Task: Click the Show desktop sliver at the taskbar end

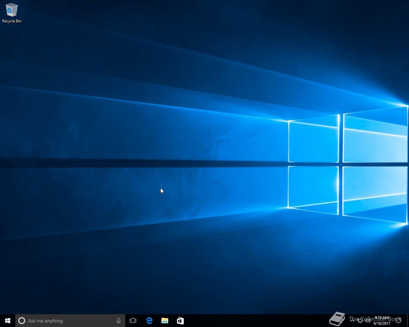Action: (x=408, y=321)
